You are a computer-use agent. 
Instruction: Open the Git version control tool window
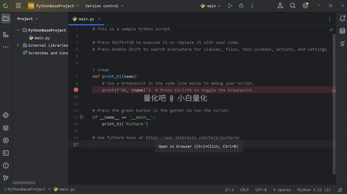pos(6,178)
